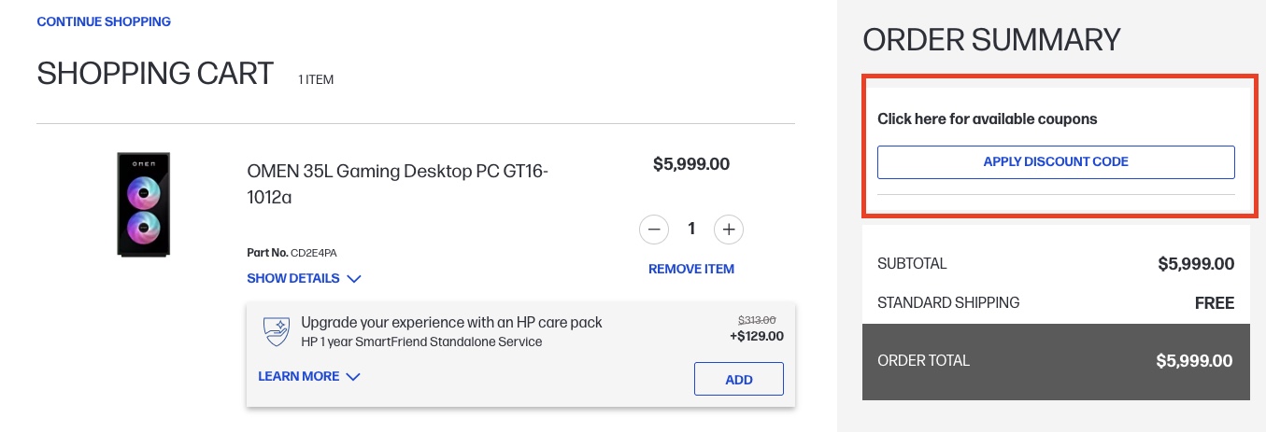
Task: Click here for available coupons
Action: click(x=987, y=119)
